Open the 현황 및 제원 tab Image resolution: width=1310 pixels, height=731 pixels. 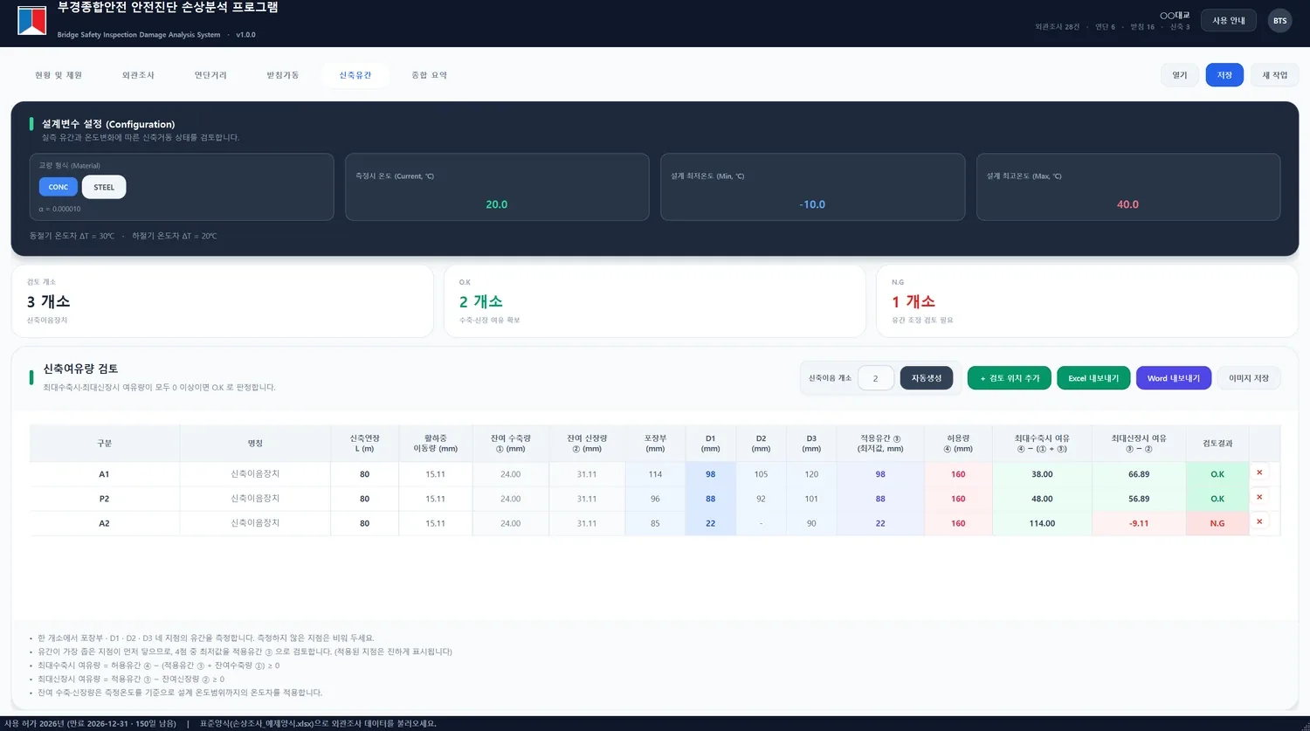pyautogui.click(x=59, y=75)
